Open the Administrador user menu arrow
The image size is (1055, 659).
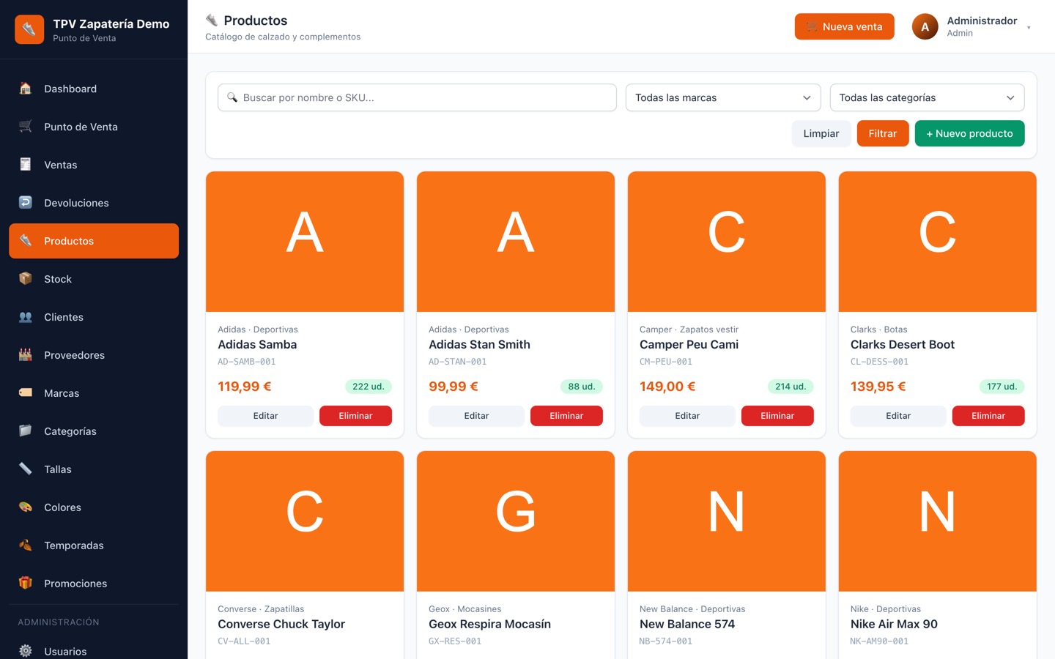coord(1029,28)
